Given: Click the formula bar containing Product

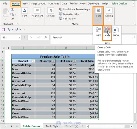Looking at the screenshot, I should pos(71,40).
